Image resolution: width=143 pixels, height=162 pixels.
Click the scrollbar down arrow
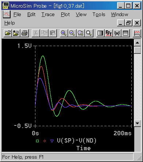(138, 123)
